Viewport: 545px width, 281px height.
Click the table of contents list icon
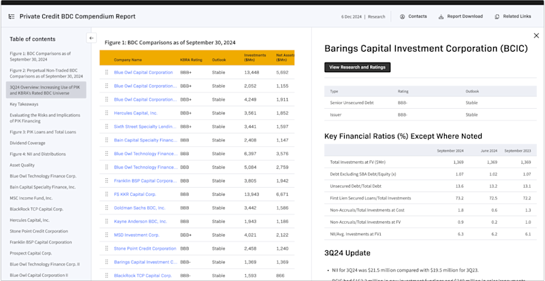tap(12, 16)
